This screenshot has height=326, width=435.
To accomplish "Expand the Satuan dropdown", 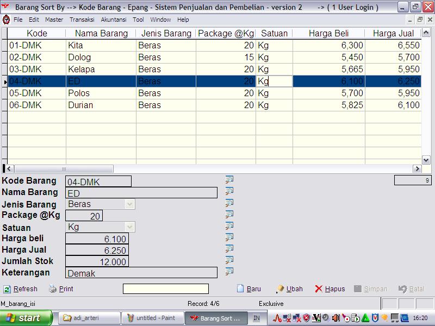I will [129, 227].
